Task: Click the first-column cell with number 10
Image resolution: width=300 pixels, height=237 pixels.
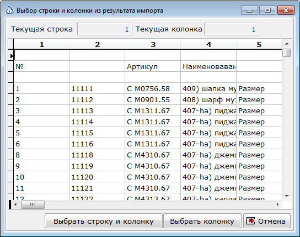Action: tap(41, 177)
